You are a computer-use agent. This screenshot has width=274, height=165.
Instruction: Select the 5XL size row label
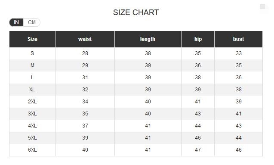click(32, 138)
